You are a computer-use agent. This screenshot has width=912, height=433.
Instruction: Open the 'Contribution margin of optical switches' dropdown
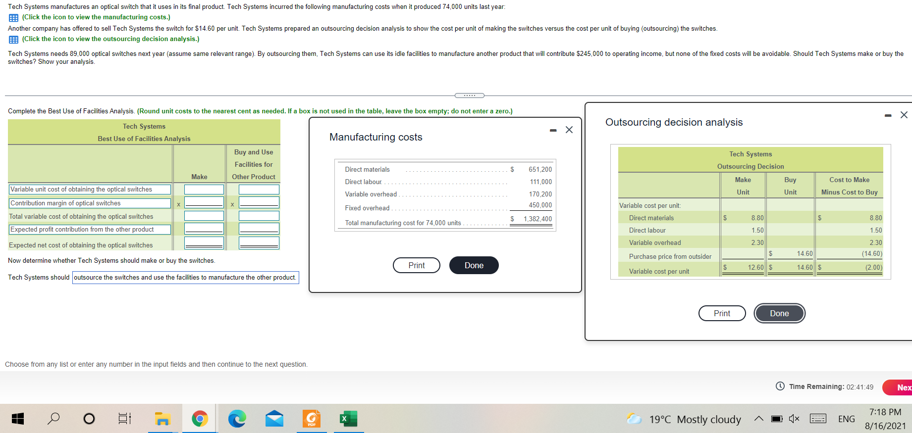[x=90, y=203]
